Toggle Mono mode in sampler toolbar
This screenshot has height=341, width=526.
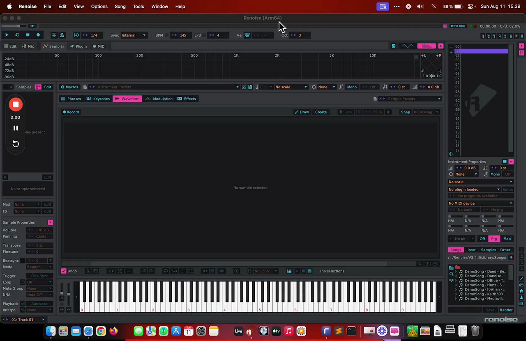pos(352,87)
